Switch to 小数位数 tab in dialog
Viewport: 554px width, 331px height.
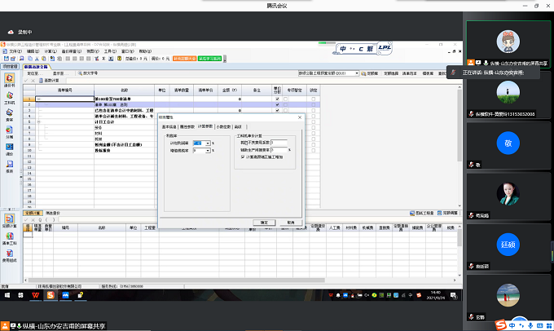click(223, 126)
